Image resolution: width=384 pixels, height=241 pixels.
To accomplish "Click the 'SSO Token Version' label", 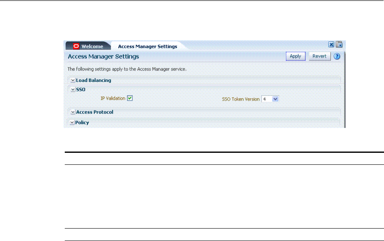I will click(241, 99).
